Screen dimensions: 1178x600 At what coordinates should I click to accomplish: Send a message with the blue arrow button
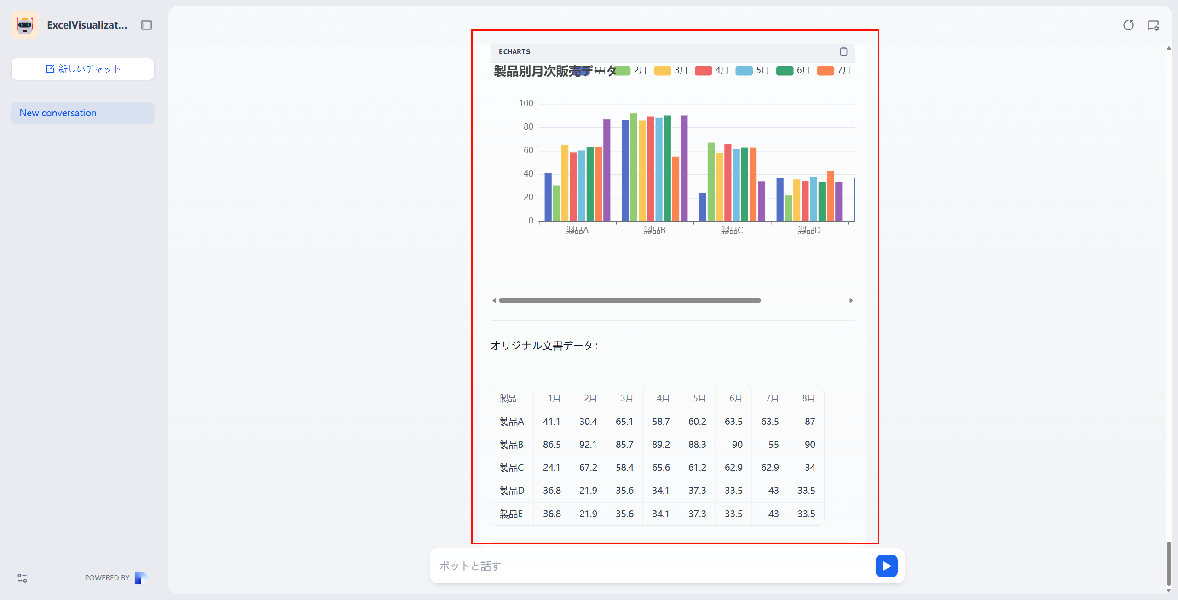tap(887, 566)
